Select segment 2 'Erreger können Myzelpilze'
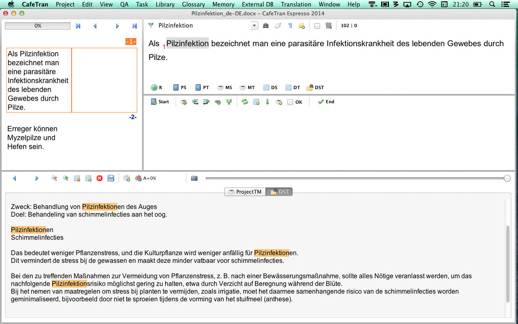The image size is (518, 324). [32, 138]
